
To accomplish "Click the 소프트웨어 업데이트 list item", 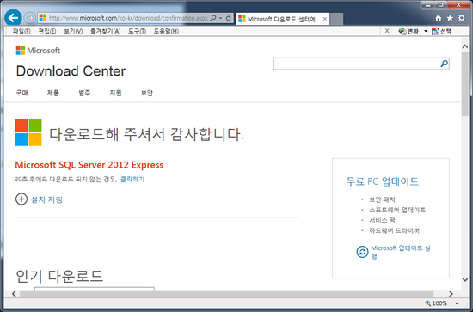I will click(397, 210).
